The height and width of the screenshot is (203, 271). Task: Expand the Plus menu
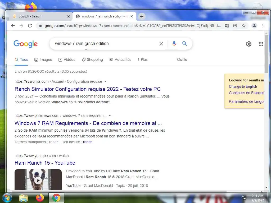[143, 59]
